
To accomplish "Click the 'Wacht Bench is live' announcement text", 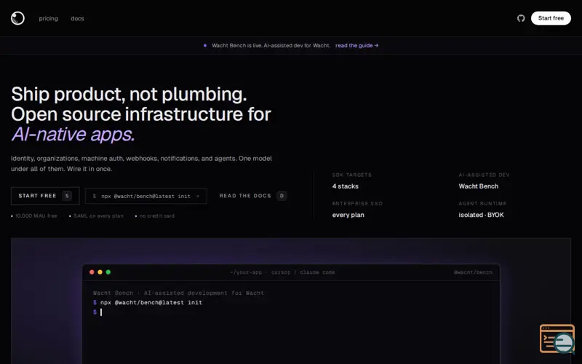I will coord(271,46).
